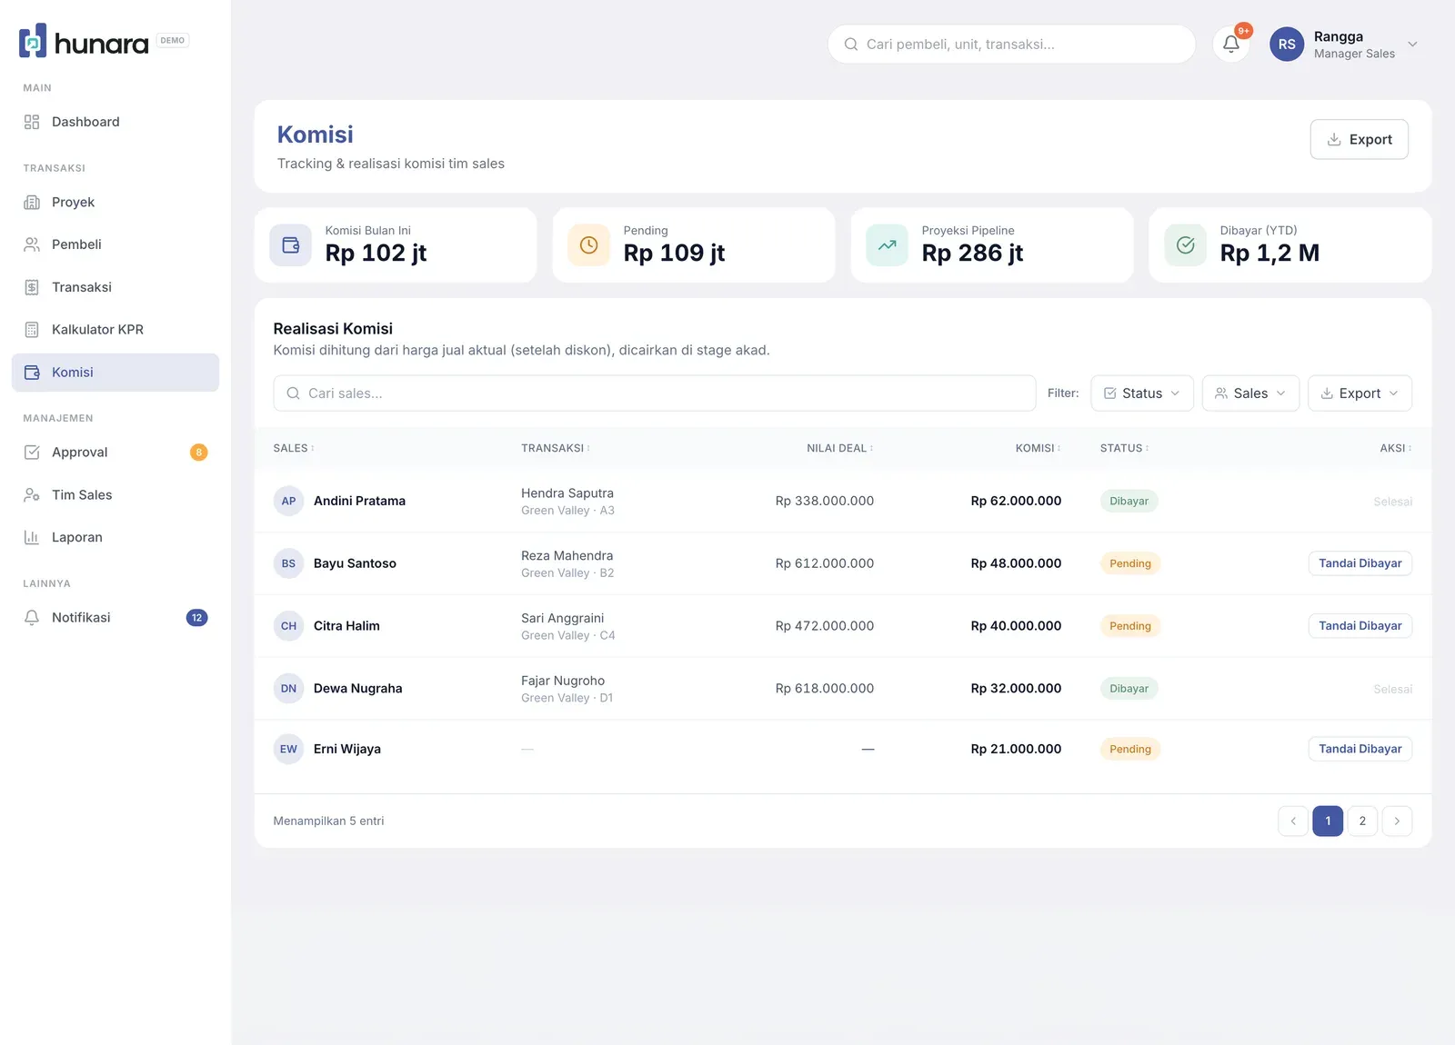Click the Proyek building icon

click(32, 202)
